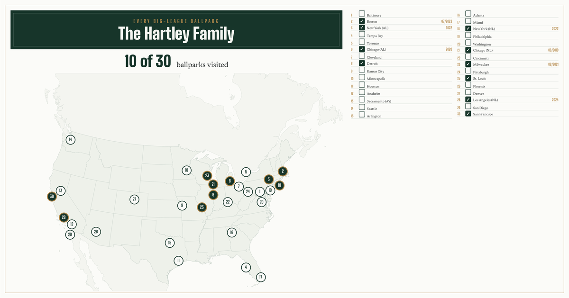
Task: Click map marker 14 for Seattle
Action: (70, 139)
